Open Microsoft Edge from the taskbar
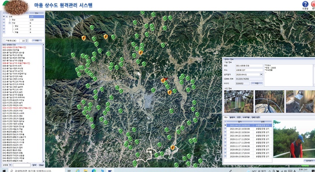315x172 pixels. [94, 171]
